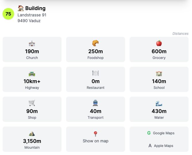Click the Restaurant plate icon
Viewport: 192px width, 155px height.
pos(95,73)
